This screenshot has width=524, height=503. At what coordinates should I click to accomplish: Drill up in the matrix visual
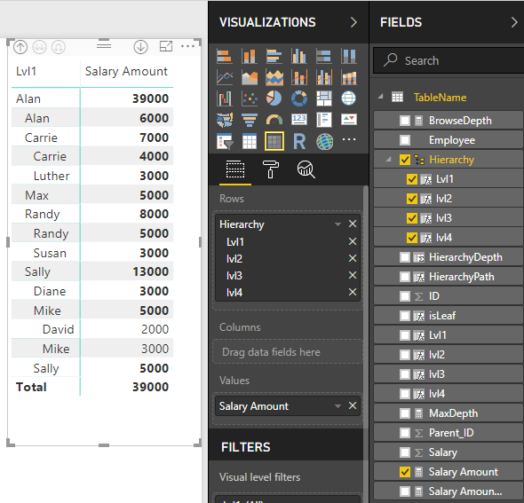[x=20, y=47]
